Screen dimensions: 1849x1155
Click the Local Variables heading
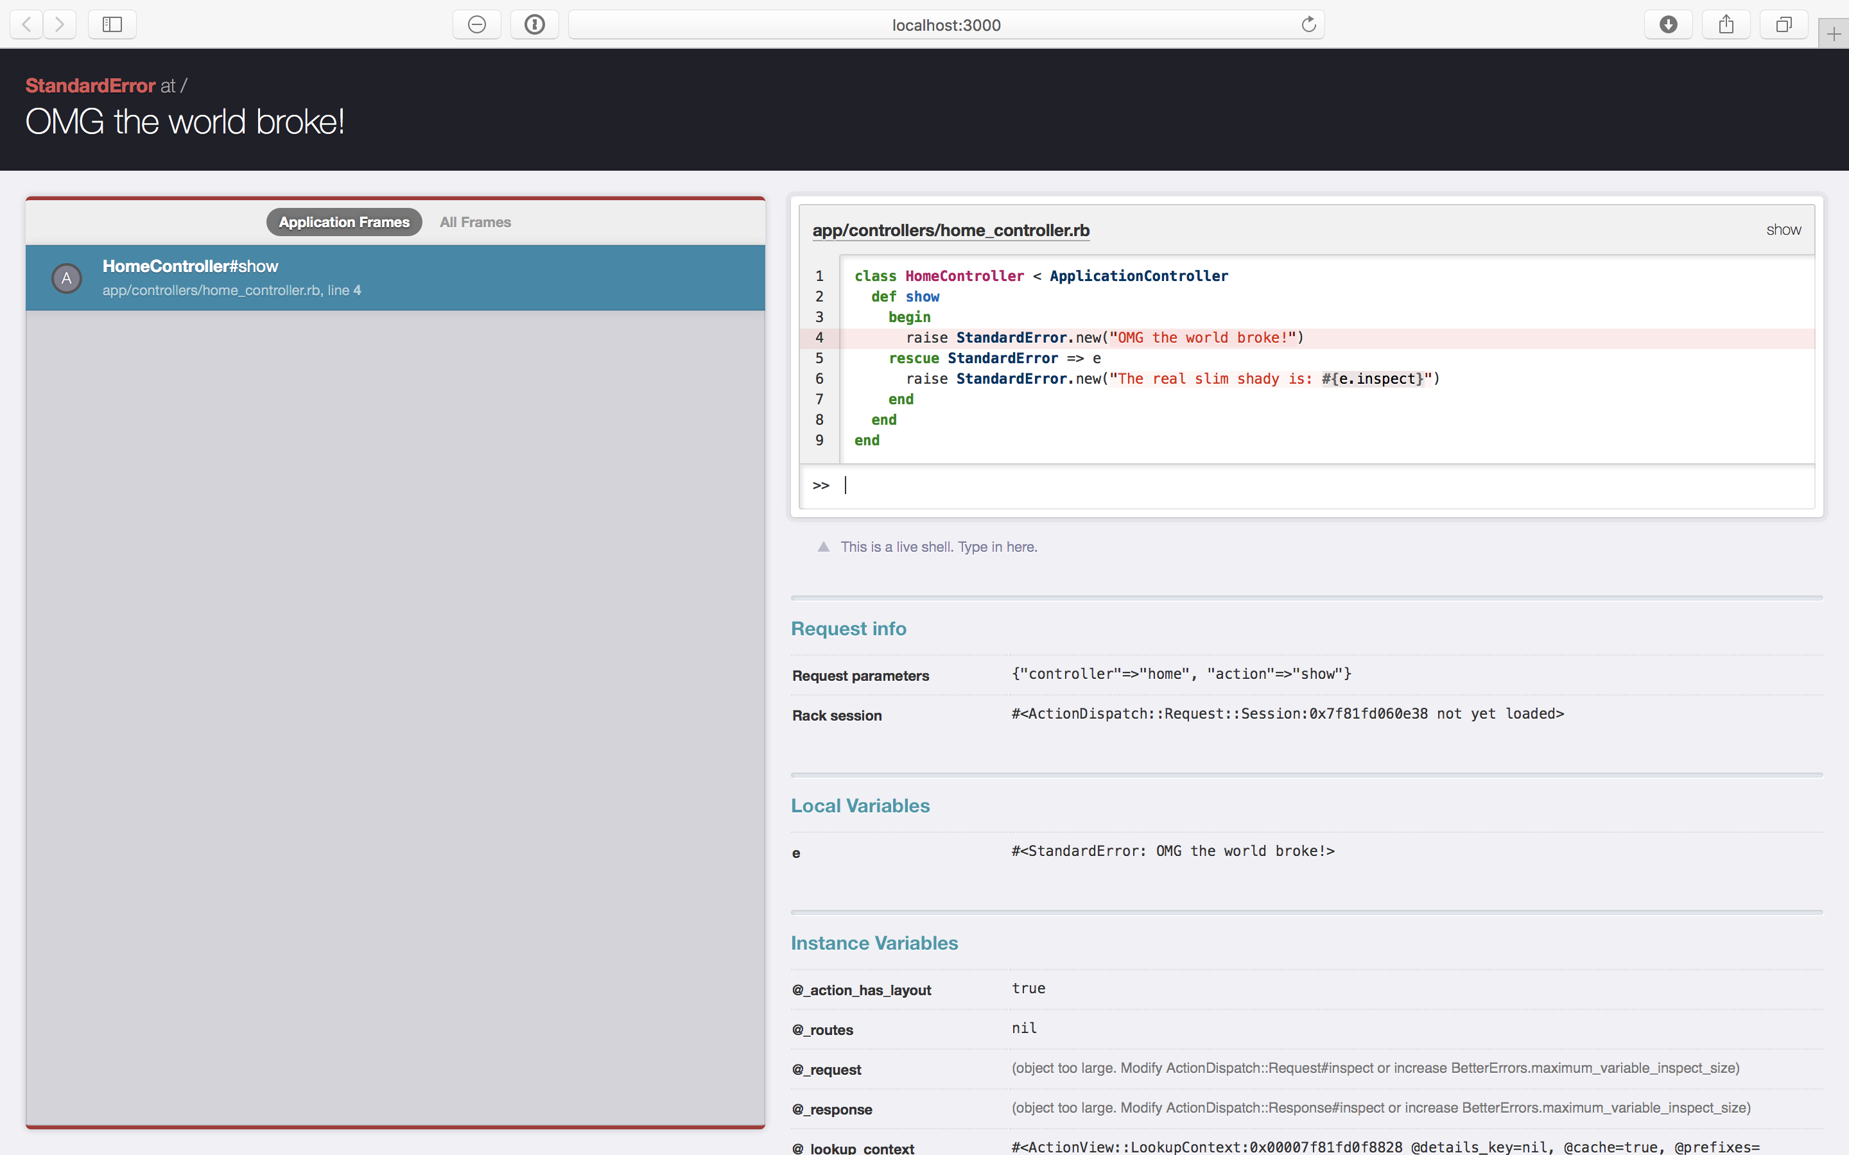(x=860, y=806)
